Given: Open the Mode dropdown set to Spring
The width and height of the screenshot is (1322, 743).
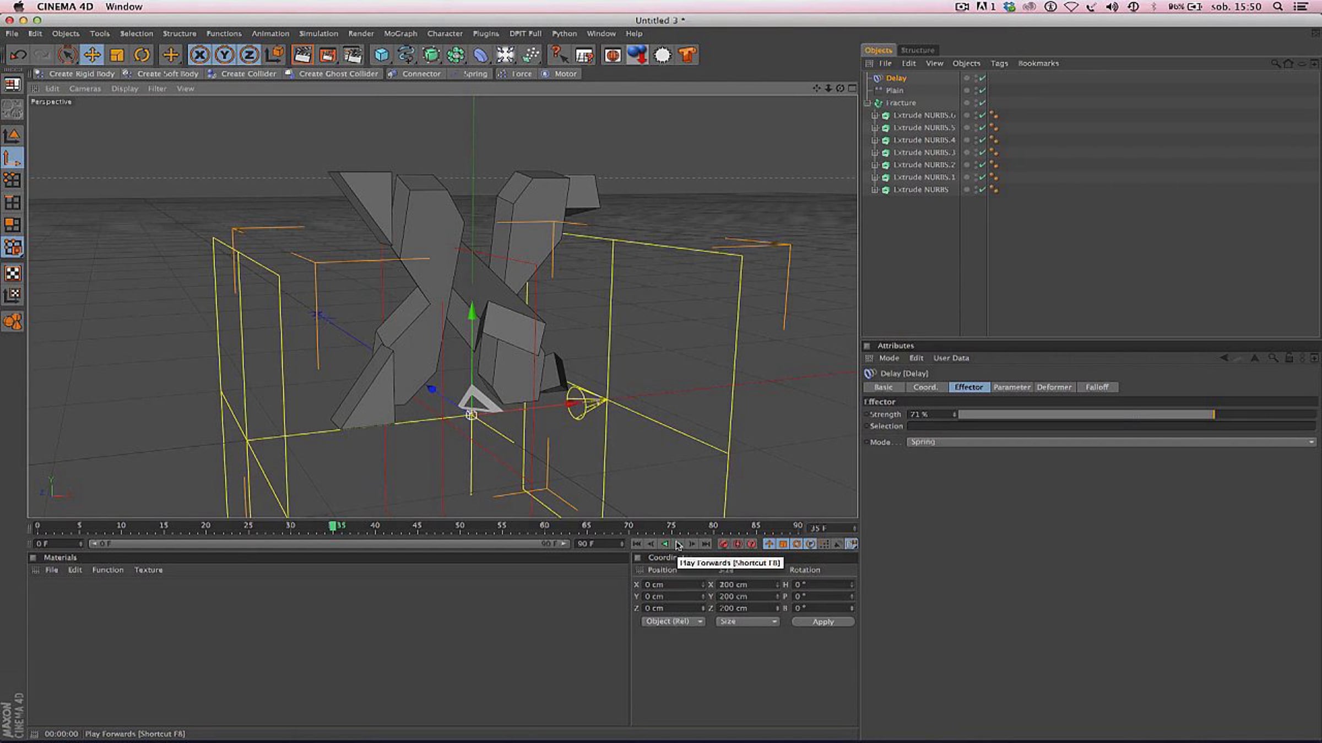Looking at the screenshot, I should coord(1112,442).
